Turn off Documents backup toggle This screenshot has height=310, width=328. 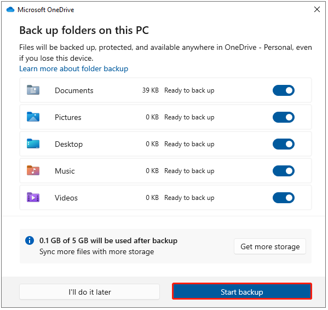tap(284, 90)
